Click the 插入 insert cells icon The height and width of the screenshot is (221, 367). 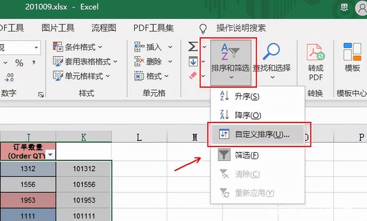click(139, 47)
